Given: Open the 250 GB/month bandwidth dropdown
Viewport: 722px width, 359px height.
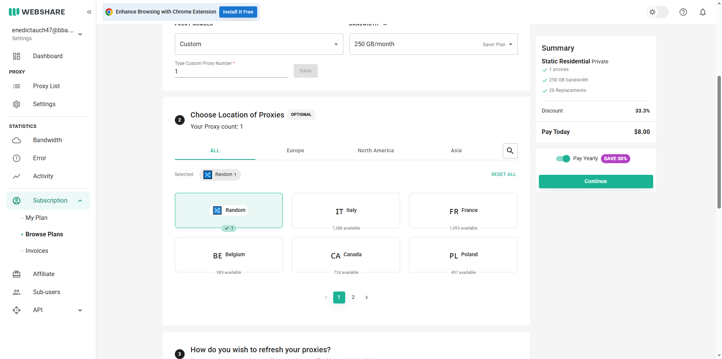Looking at the screenshot, I should pos(434,44).
